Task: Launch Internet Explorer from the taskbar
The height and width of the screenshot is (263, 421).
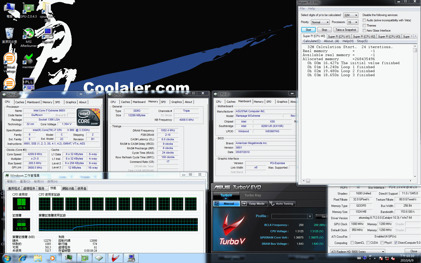Action: pos(23,258)
